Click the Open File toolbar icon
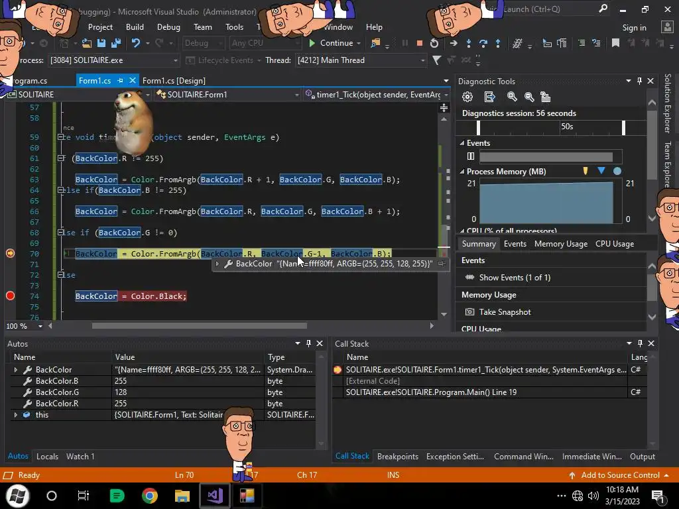The height and width of the screenshot is (509, 679). (x=87, y=43)
